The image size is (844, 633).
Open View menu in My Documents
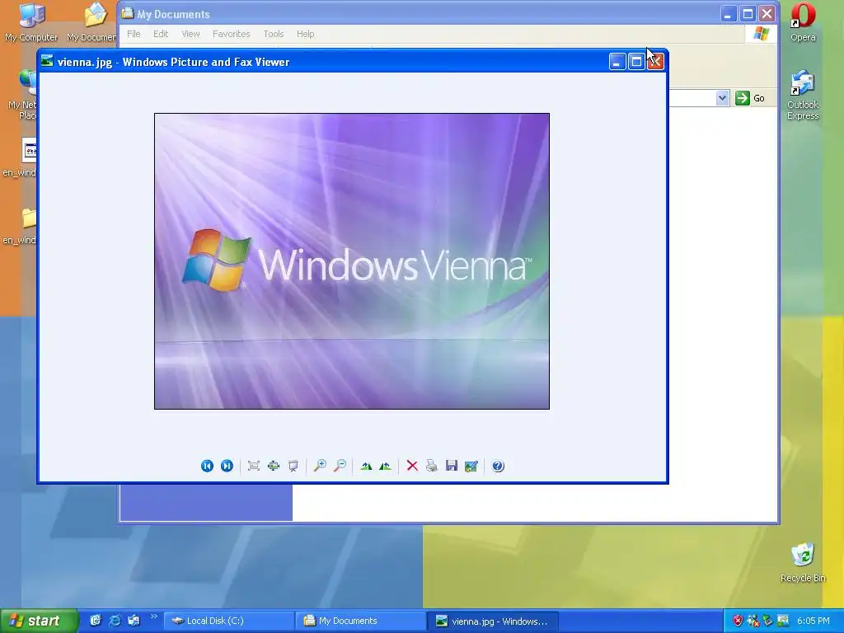190,34
